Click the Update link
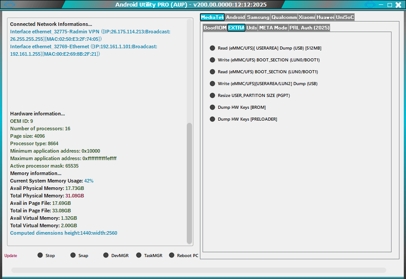Image resolution: width=406 pixels, height=279 pixels. coord(11,256)
